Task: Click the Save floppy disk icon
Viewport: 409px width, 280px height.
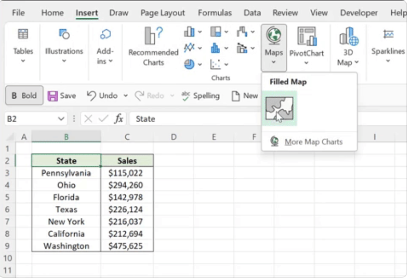Action: coord(52,96)
